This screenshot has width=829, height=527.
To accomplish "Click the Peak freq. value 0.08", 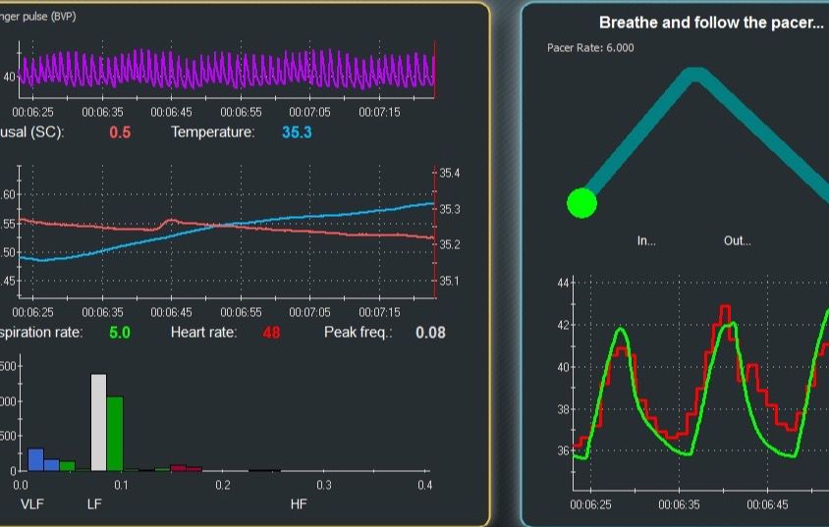I will (429, 333).
